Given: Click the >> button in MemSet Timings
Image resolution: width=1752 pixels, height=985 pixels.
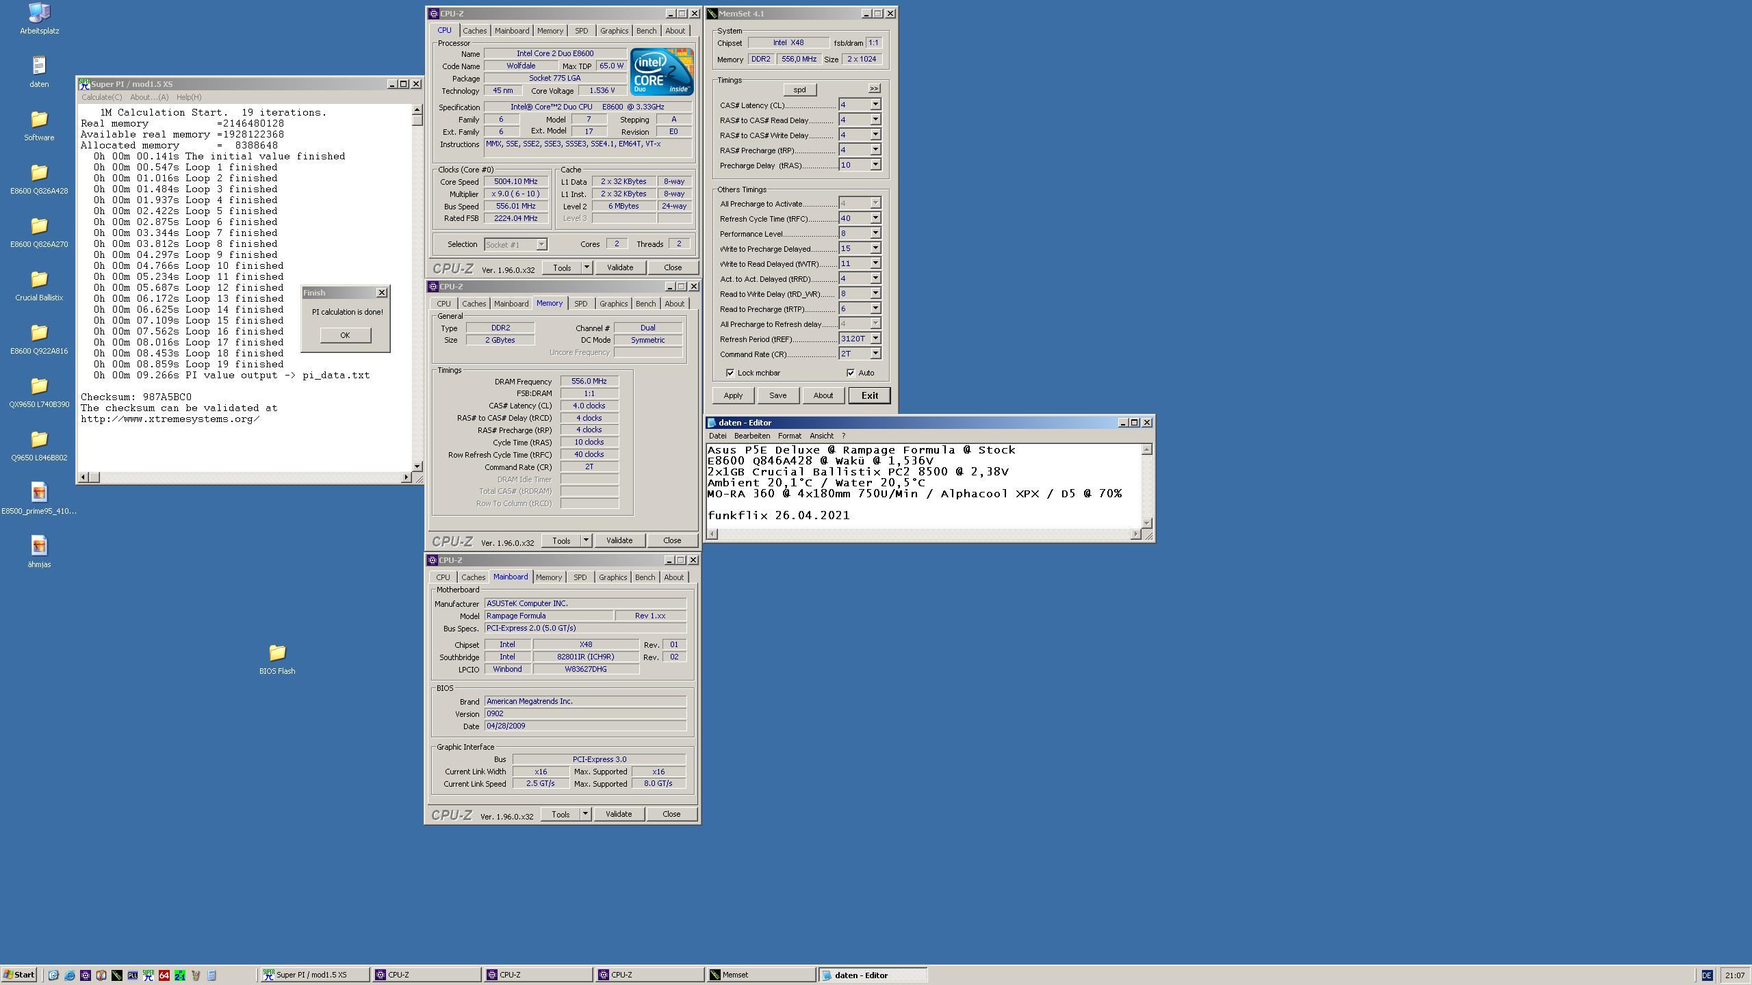Looking at the screenshot, I should coord(874,88).
